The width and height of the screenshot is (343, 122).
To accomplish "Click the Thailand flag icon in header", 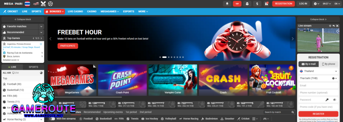I will [x=27, y=4].
